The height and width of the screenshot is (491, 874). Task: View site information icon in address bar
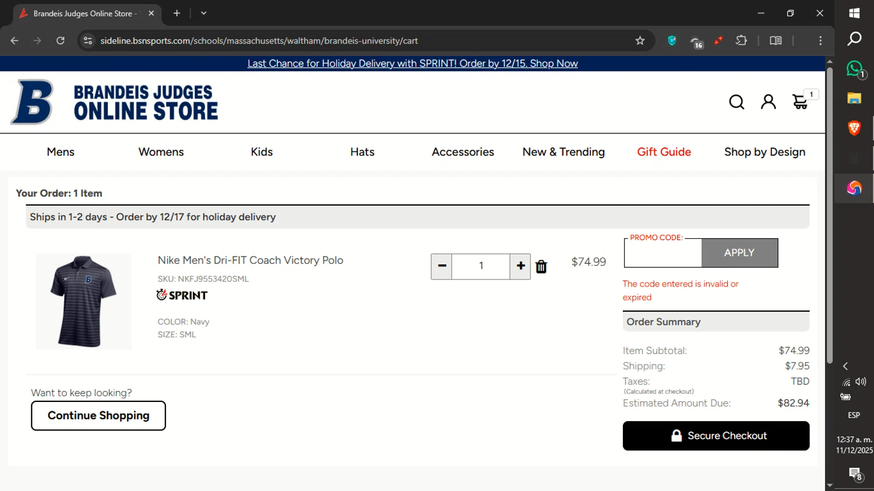88,41
